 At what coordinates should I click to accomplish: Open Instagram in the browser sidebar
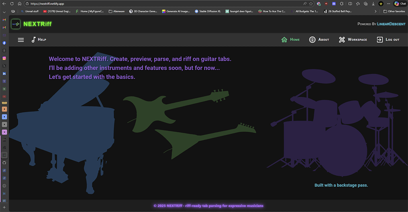tap(4, 58)
